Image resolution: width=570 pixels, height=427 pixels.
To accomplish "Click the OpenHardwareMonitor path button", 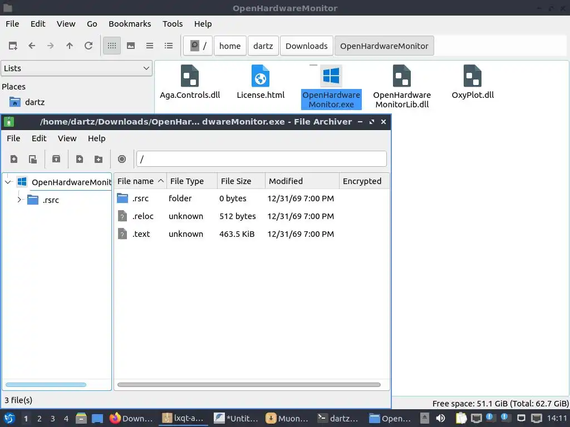I will [x=384, y=46].
